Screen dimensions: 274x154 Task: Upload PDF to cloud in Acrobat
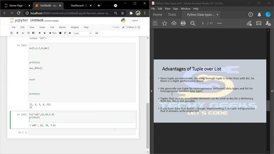pyautogui.click(x=174, y=23)
